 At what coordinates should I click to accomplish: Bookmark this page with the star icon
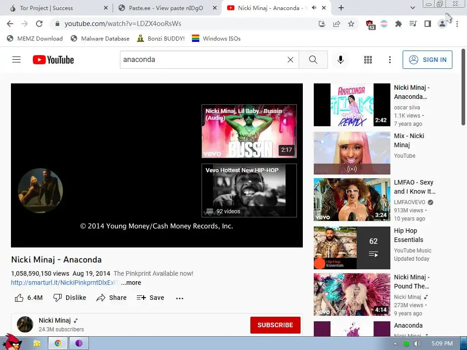[351, 24]
